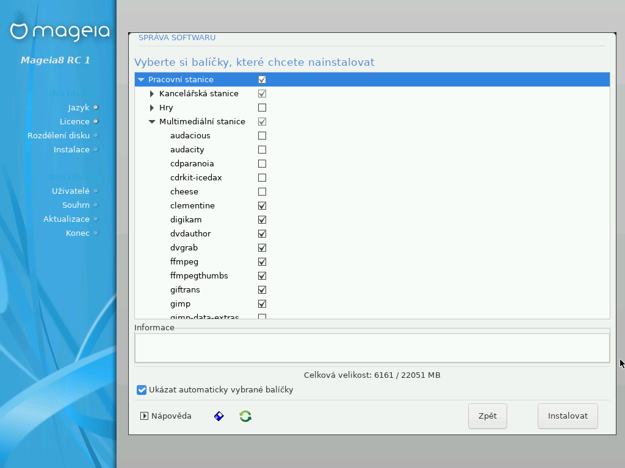Click the Celková velikost size text

point(372,375)
